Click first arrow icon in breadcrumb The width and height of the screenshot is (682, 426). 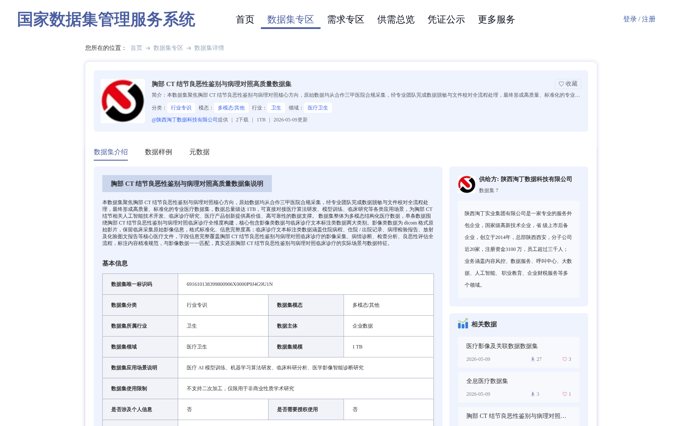click(x=148, y=48)
